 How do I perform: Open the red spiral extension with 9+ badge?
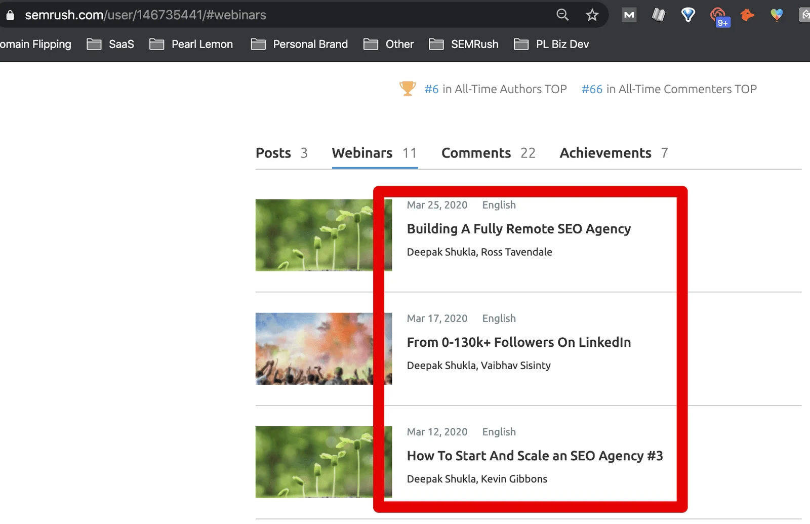tap(719, 16)
